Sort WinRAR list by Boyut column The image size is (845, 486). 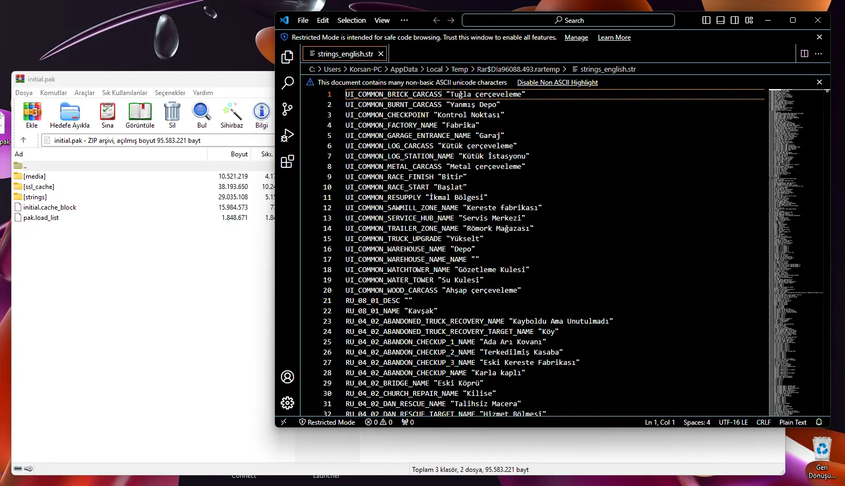(x=229, y=154)
